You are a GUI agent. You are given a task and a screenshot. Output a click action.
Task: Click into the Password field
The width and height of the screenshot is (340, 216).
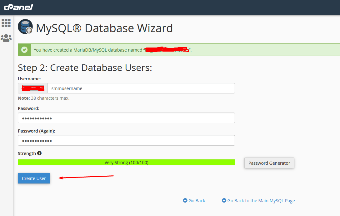pos(126,118)
